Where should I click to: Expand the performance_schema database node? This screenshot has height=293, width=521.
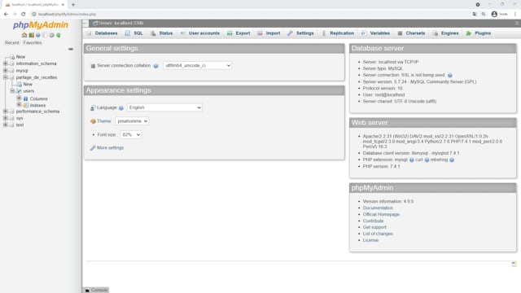click(6, 112)
